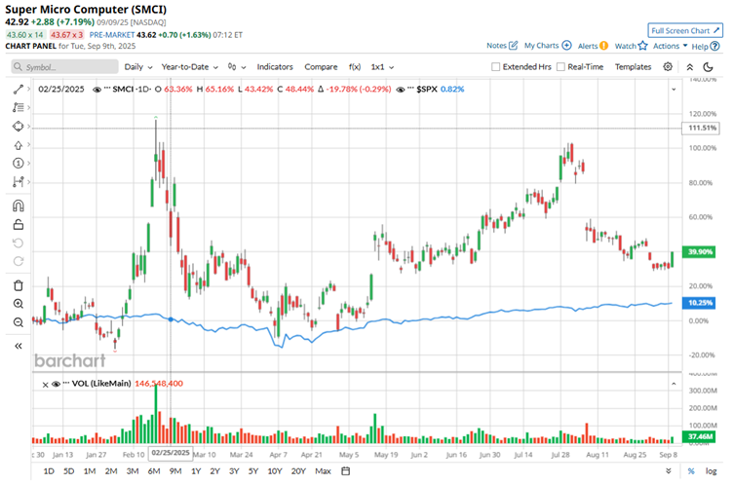Open the Compare menu

point(321,67)
